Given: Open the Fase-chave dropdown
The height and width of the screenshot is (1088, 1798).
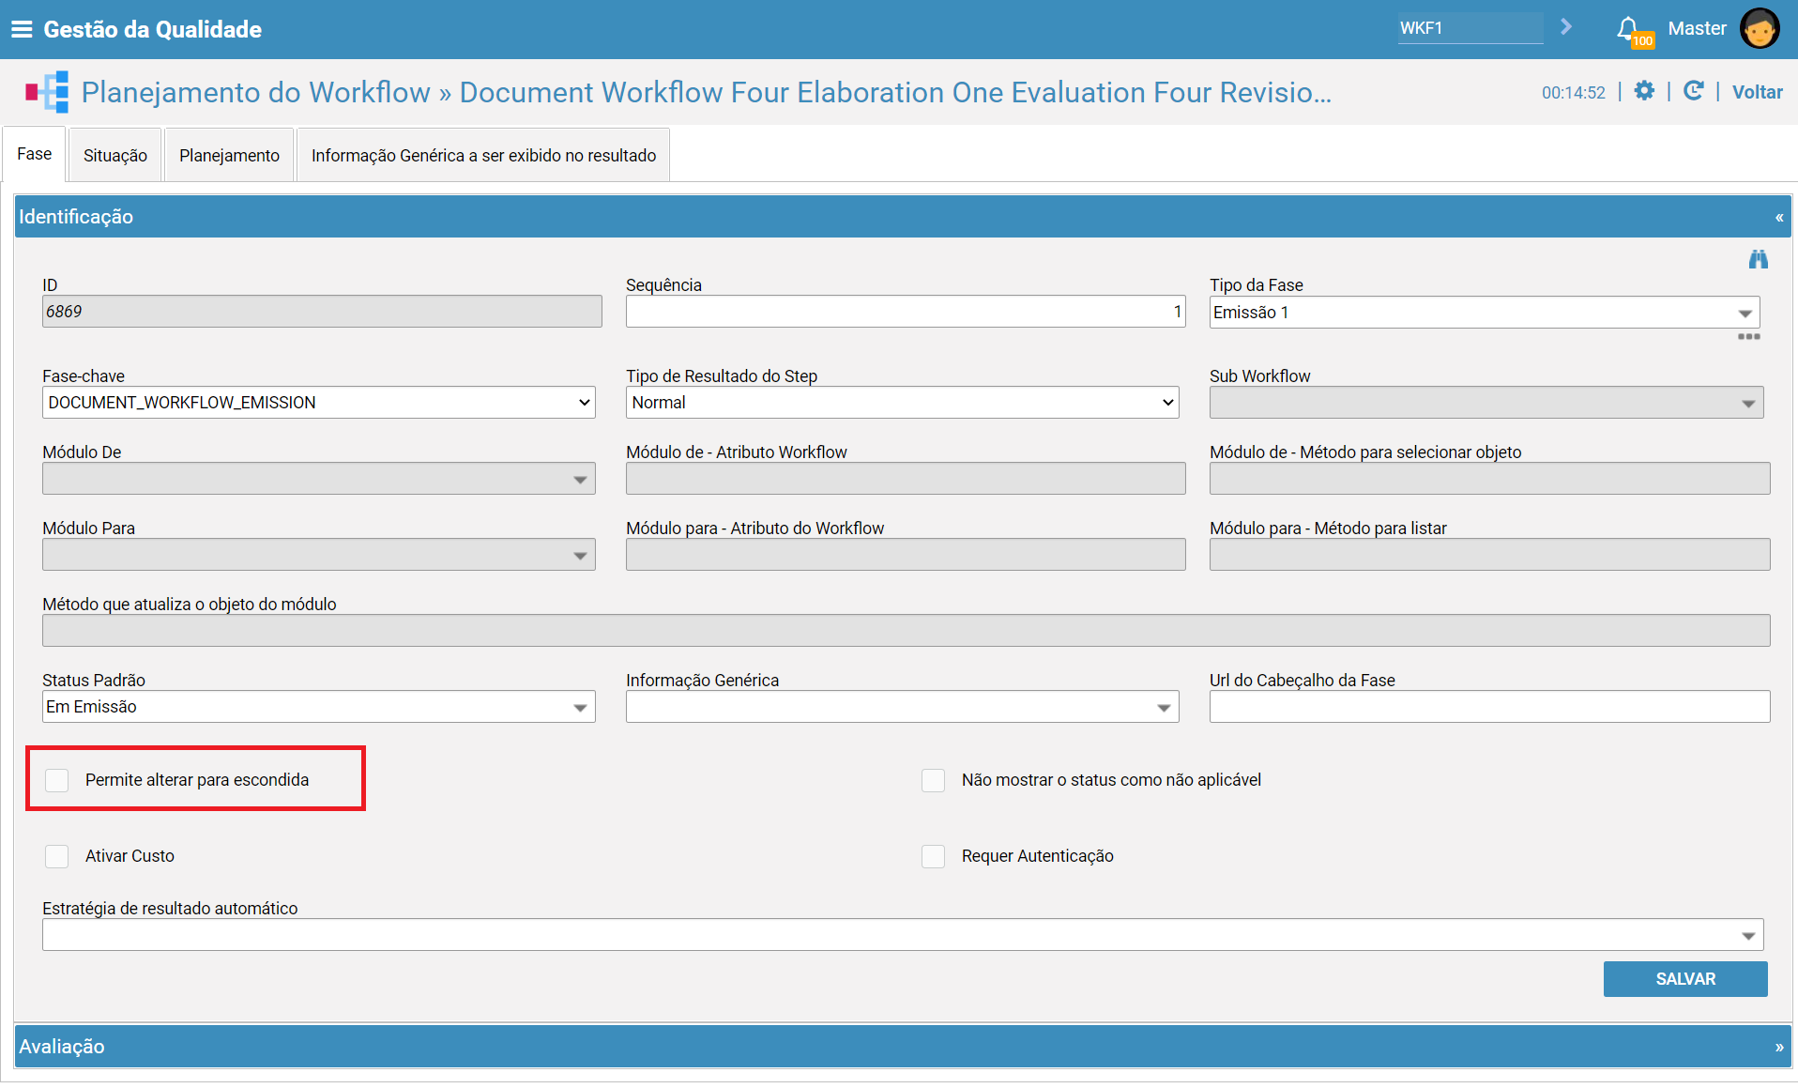Looking at the screenshot, I should point(319,403).
